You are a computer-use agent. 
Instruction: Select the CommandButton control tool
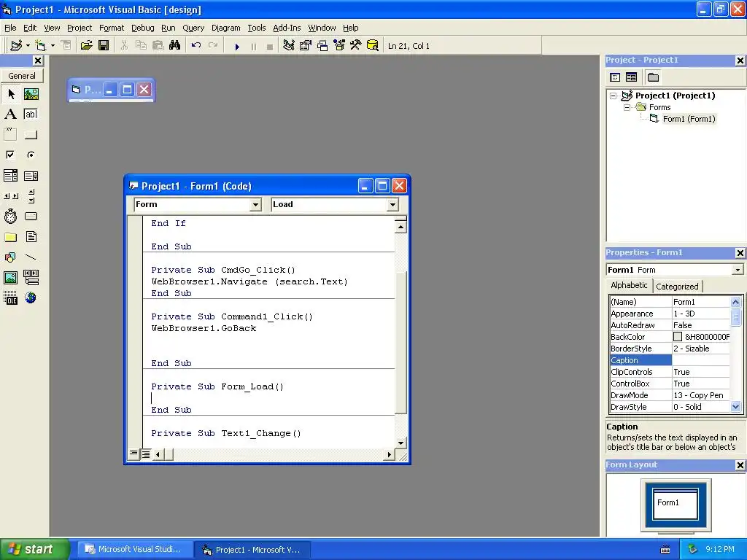pyautogui.click(x=31, y=134)
